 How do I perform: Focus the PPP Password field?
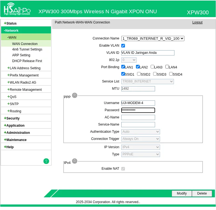point(138,110)
